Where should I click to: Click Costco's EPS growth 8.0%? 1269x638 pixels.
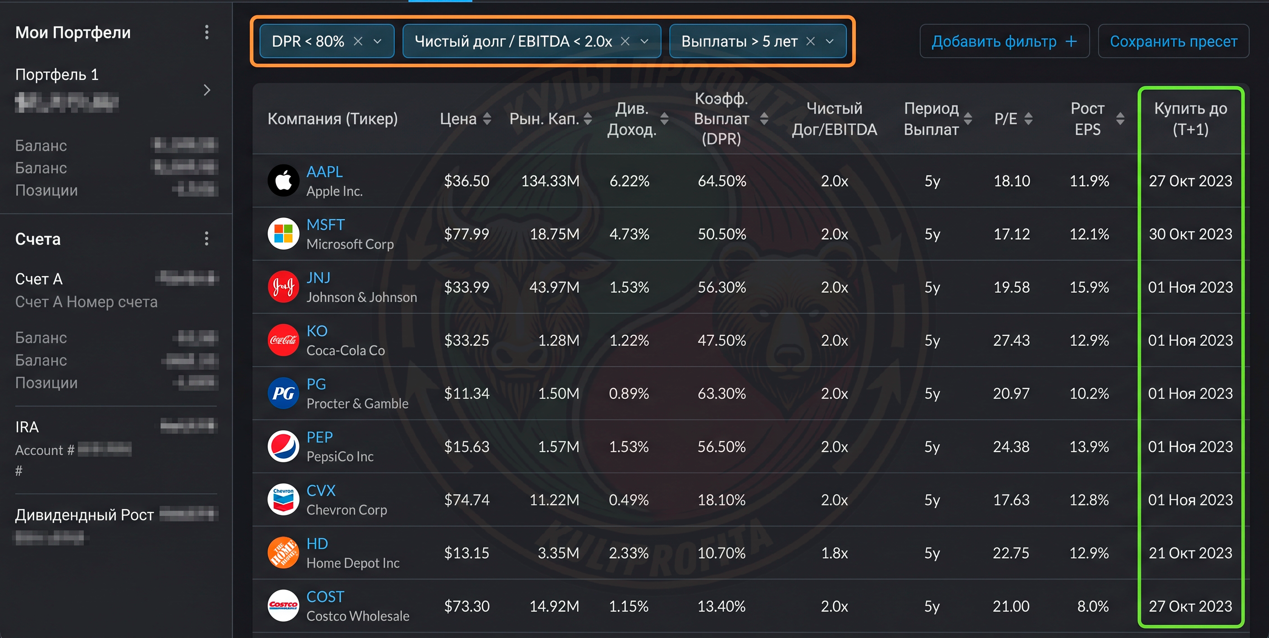coord(1093,606)
